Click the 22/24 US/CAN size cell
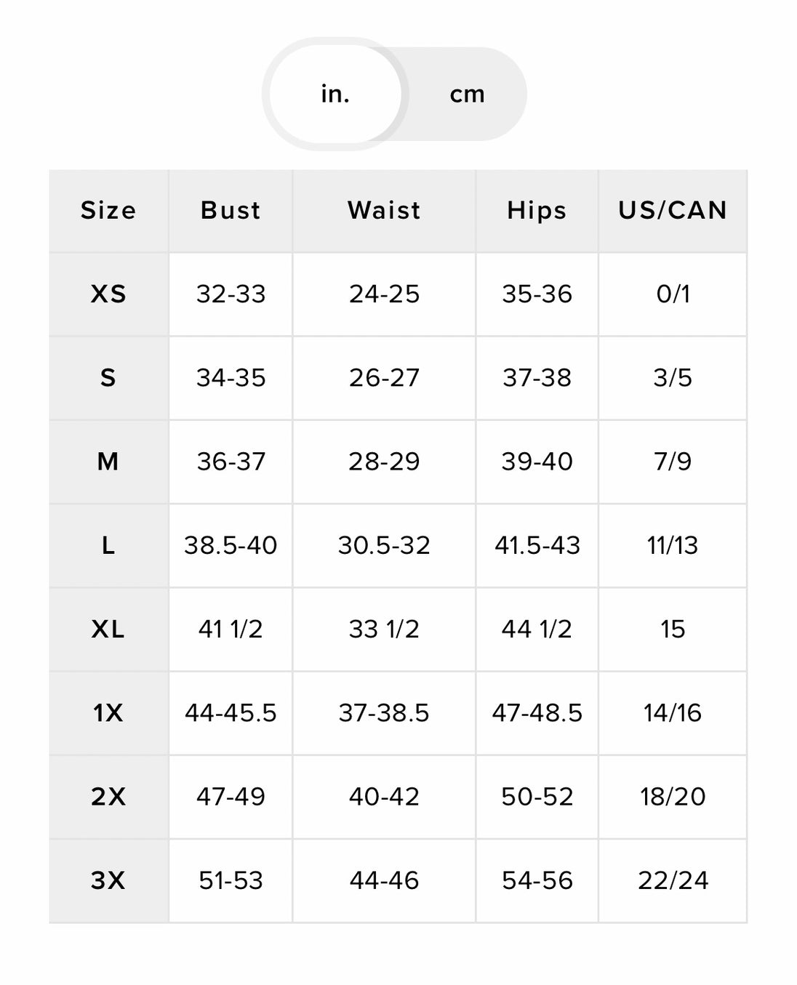 (673, 881)
